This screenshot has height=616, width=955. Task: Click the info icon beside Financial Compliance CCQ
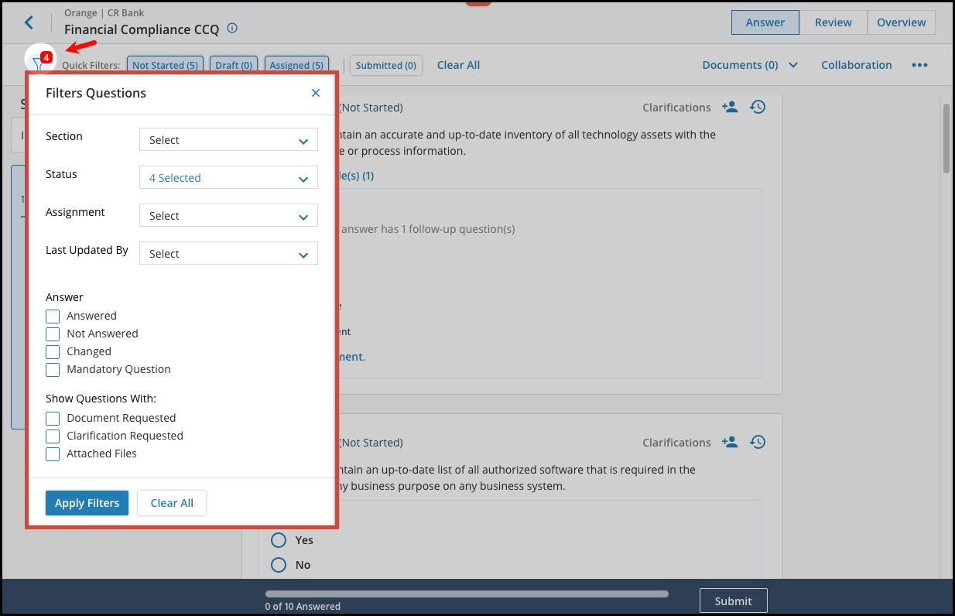tap(231, 29)
